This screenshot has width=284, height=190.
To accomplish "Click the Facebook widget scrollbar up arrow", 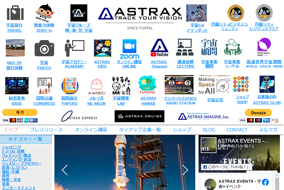I will click(x=277, y=175).
